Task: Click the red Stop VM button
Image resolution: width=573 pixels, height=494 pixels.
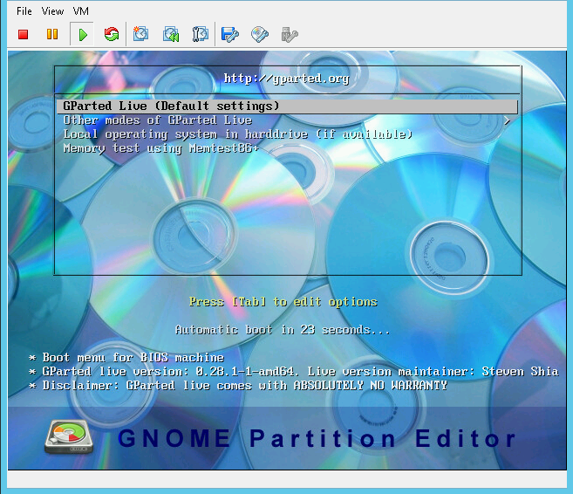Action: 24,34
